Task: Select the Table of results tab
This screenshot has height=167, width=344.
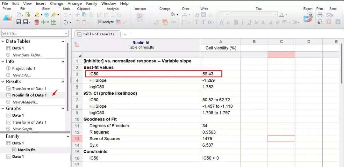Action: (97, 34)
